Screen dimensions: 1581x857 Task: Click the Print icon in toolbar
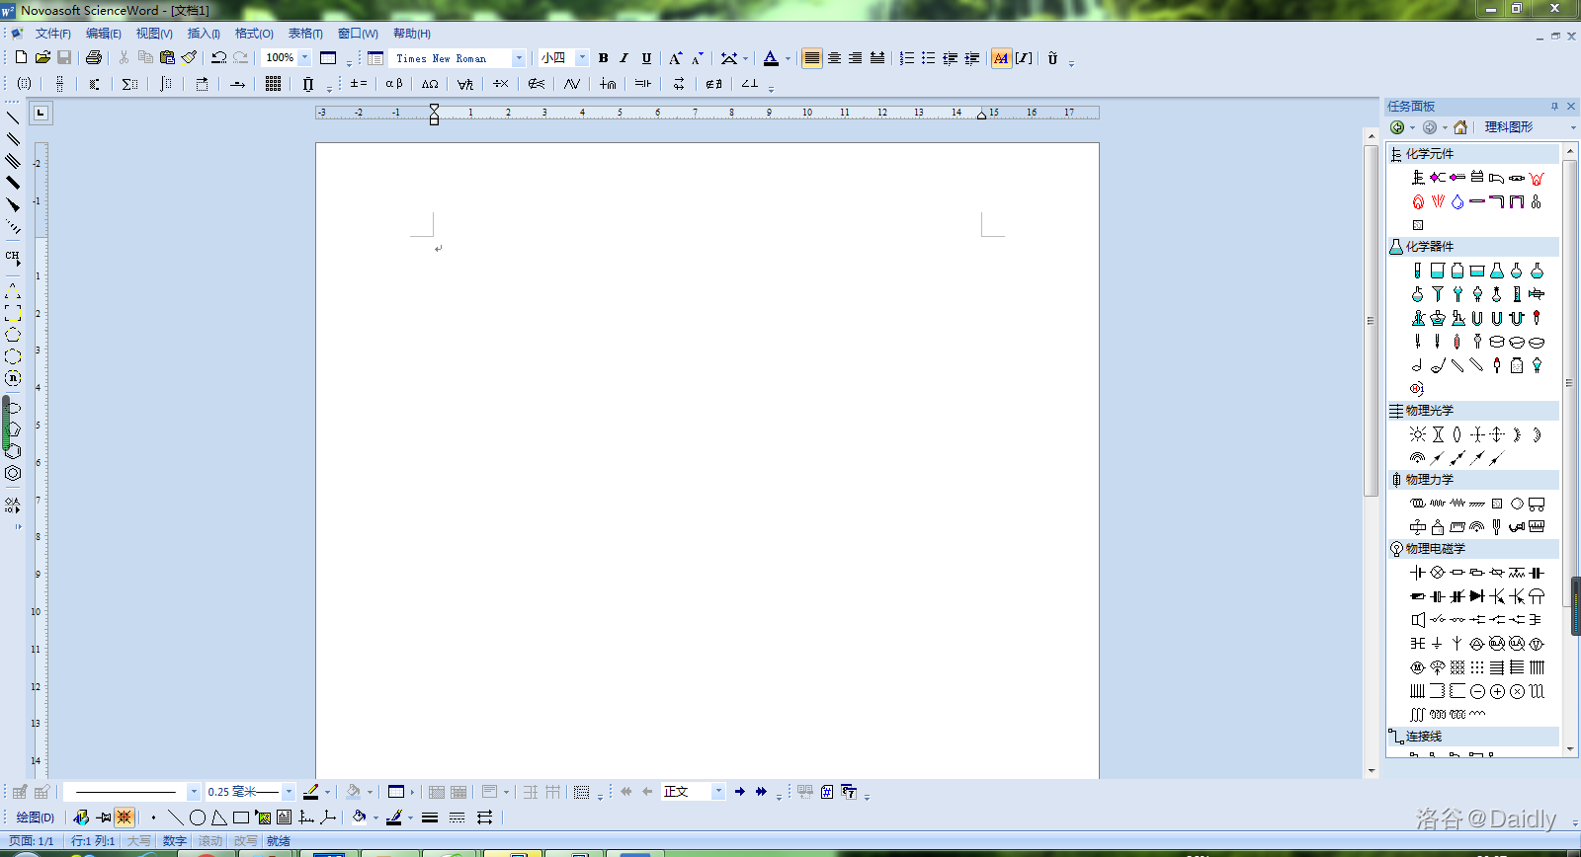point(94,58)
